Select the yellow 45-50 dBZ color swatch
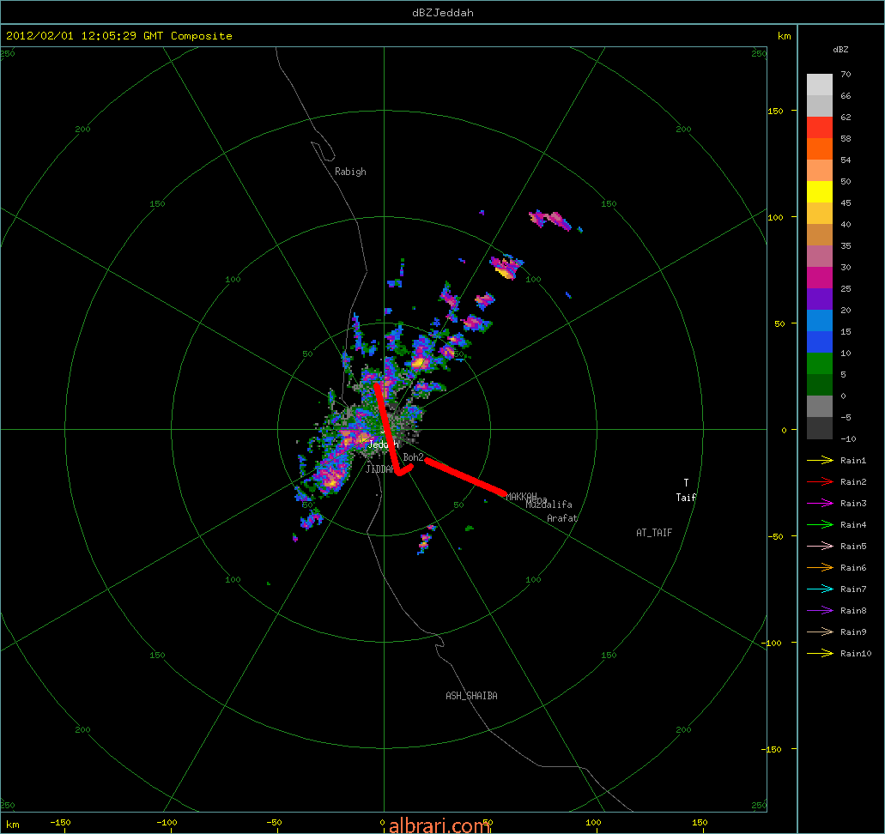The image size is (885, 834). point(820,192)
